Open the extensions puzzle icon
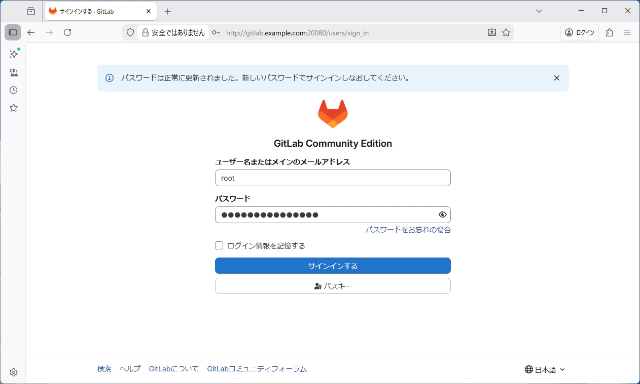This screenshot has width=640, height=384. [x=609, y=32]
